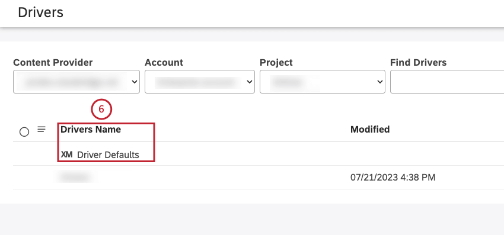
Task: Click the Content Provider label
Action: pos(53,62)
